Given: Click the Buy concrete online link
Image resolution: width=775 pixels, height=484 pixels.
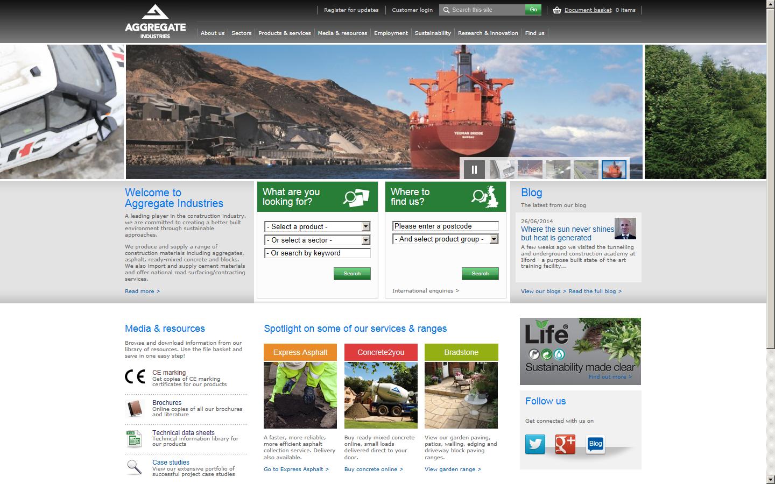Looking at the screenshot, I should 373,469.
